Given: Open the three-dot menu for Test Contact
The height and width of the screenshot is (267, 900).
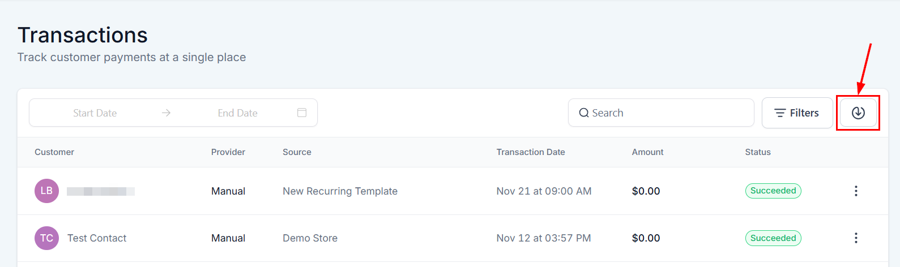Looking at the screenshot, I should tap(856, 238).
